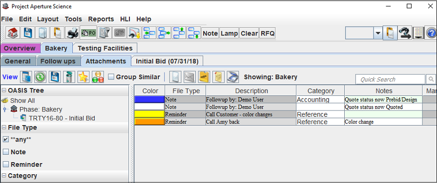Click the chart with dollar sign icon
The height and width of the screenshot is (183, 437).
[135, 33]
